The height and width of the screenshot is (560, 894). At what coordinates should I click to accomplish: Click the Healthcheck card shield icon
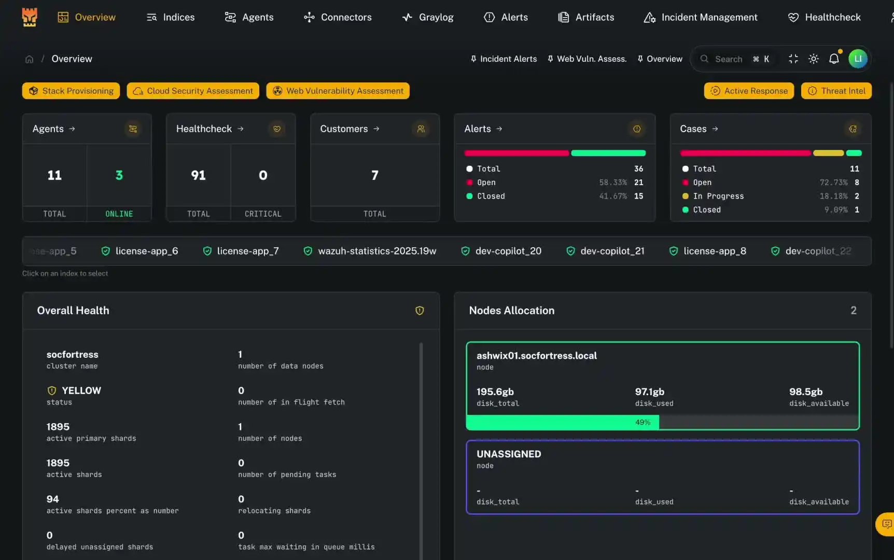point(277,129)
